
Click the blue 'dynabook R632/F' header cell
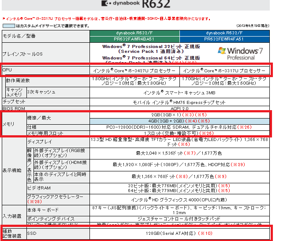click(x=224, y=33)
